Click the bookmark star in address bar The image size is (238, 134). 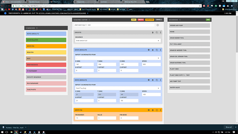click(200, 6)
